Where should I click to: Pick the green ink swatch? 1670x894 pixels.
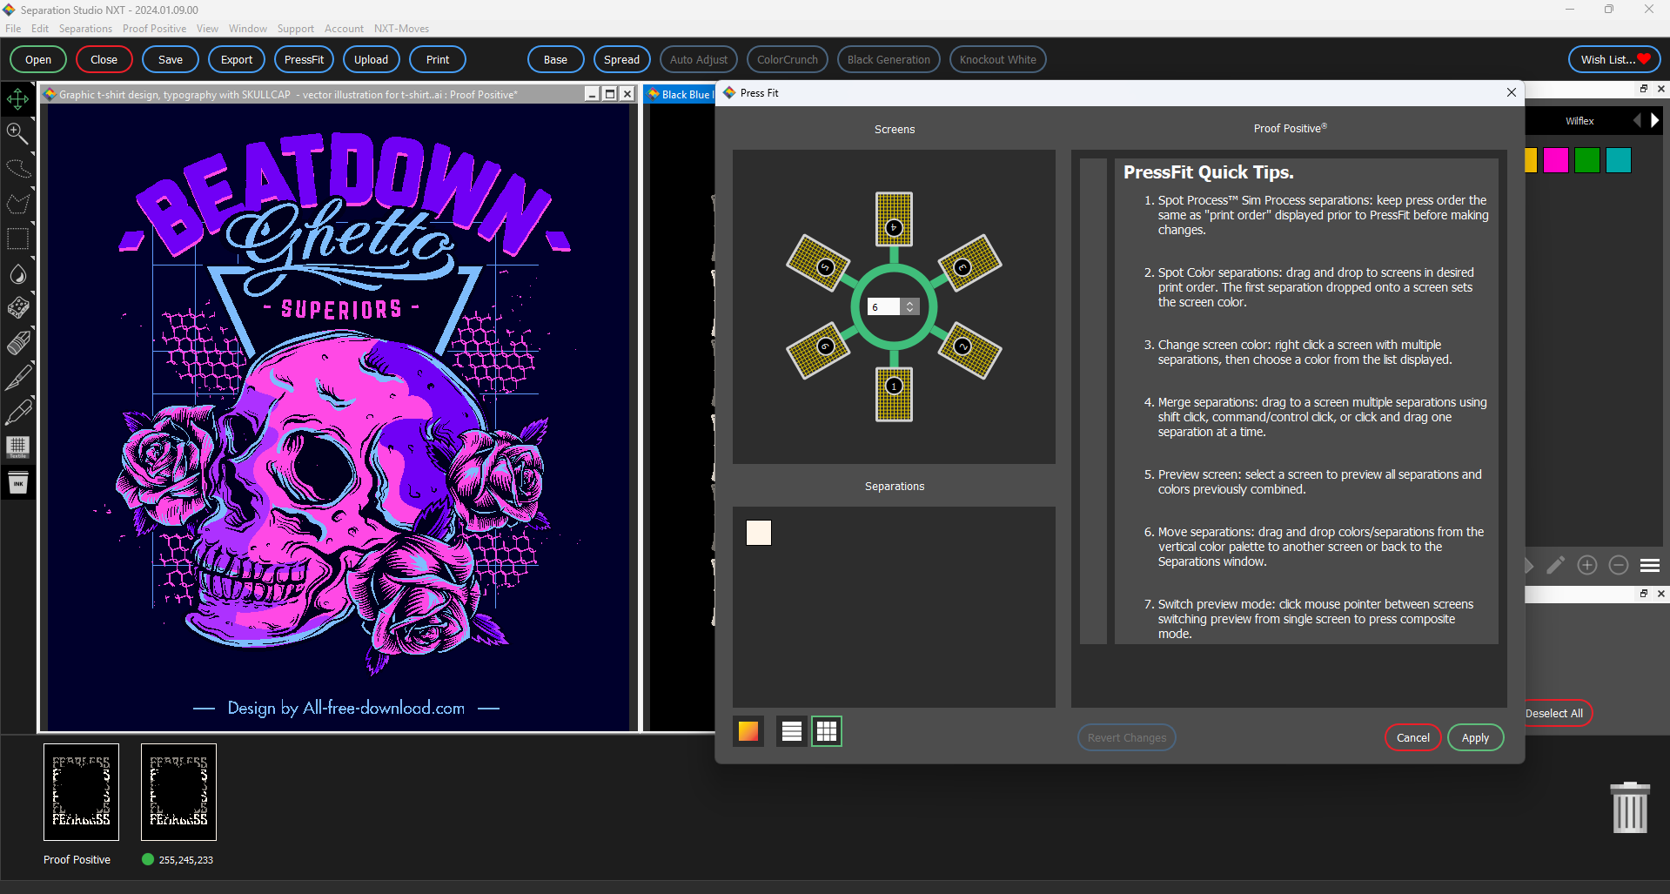(x=1587, y=160)
